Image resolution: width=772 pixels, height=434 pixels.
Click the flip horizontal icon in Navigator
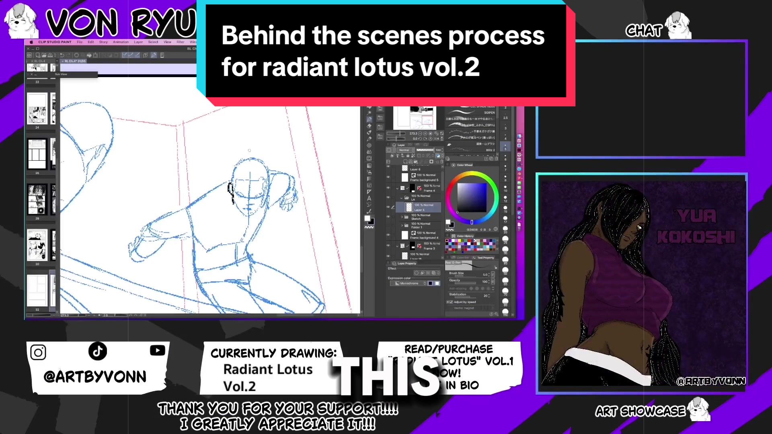436,139
